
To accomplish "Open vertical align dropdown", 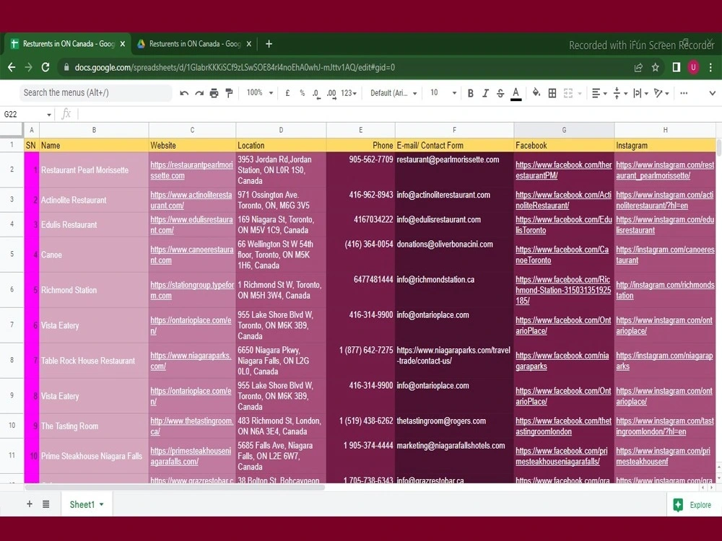I will coord(620,93).
